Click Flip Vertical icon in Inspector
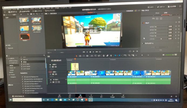187x108 pixels. point(161,19)
